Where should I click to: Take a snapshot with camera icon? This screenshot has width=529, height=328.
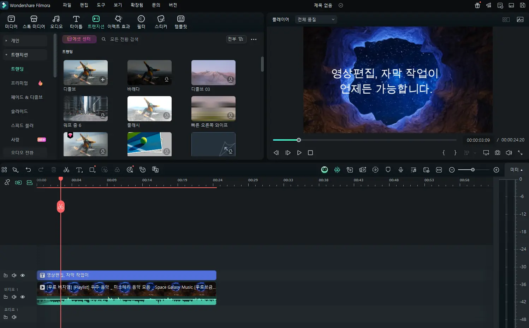coord(497,153)
